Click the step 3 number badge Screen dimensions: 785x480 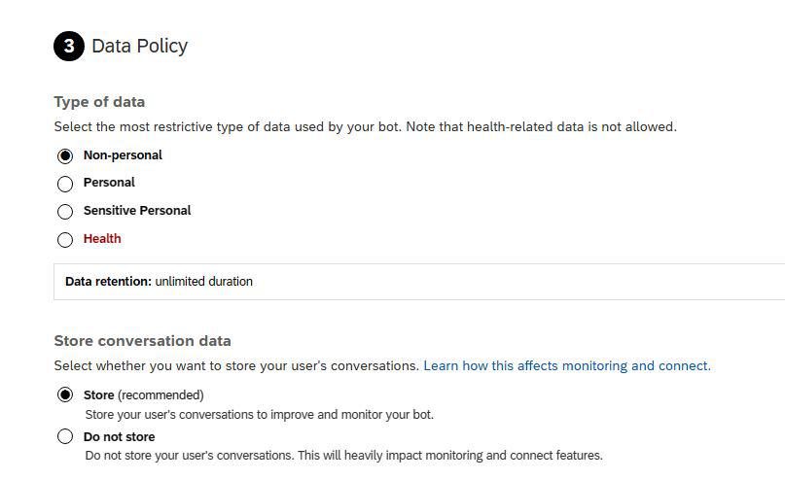68,47
